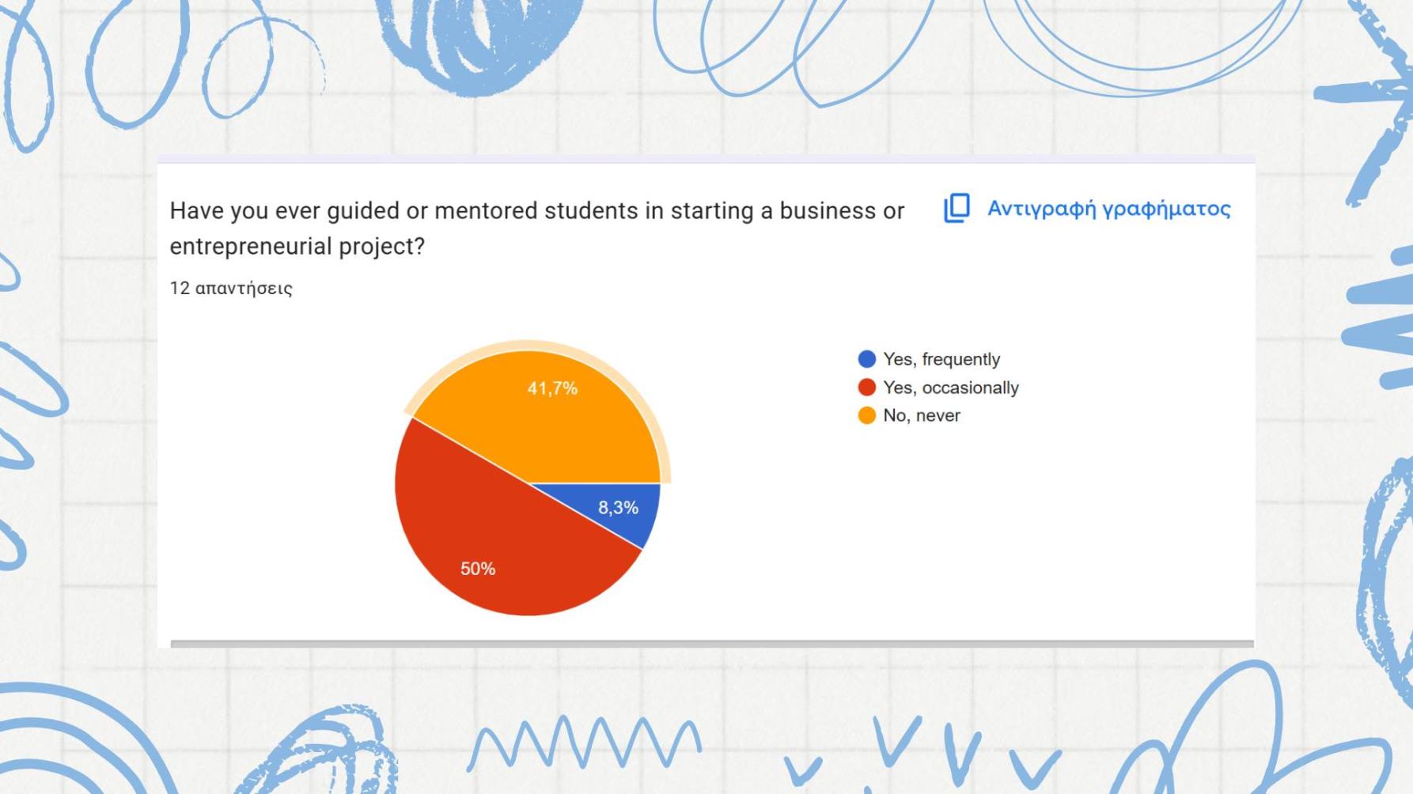Screen dimensions: 1413x794
Task: Open the Αντιγραφή γραφήματος link
Action: [x=1108, y=209]
